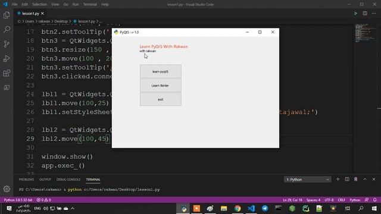Split the editor to the right

[365, 13]
